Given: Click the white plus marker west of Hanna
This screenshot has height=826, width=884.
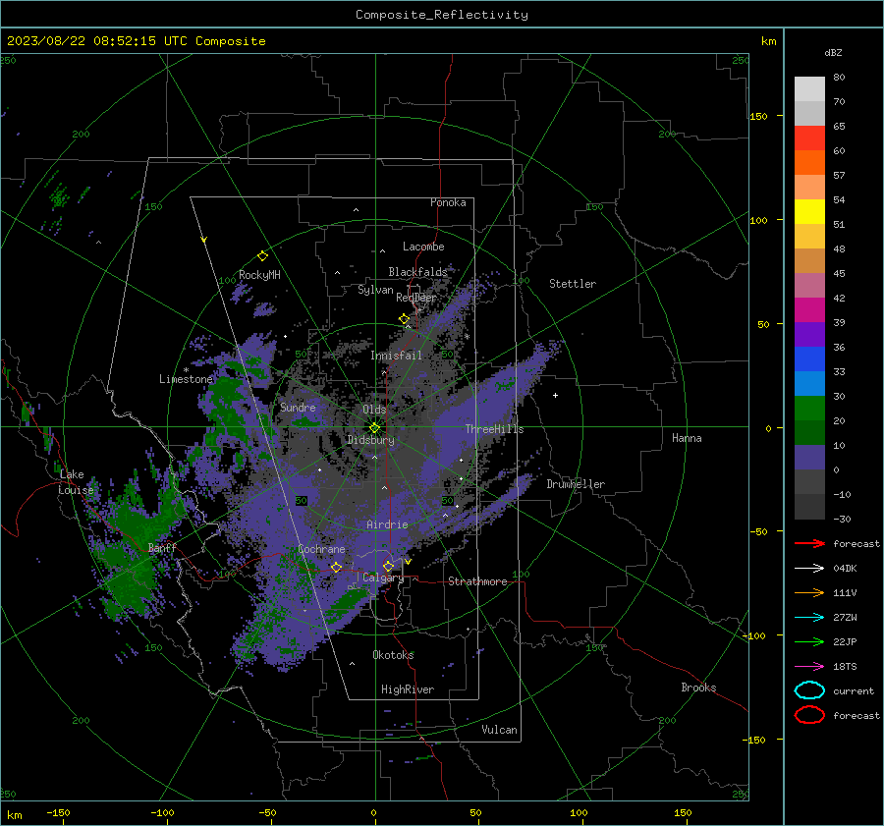Looking at the screenshot, I should click(x=555, y=395).
